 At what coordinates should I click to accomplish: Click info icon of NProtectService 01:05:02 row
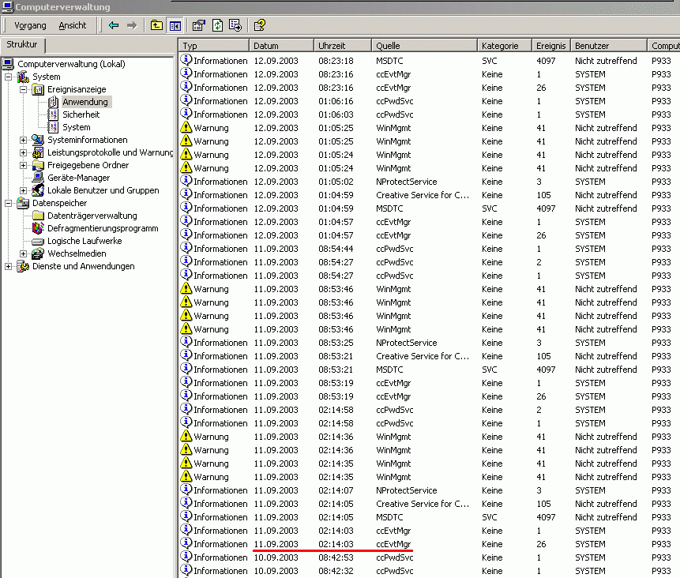tap(186, 181)
